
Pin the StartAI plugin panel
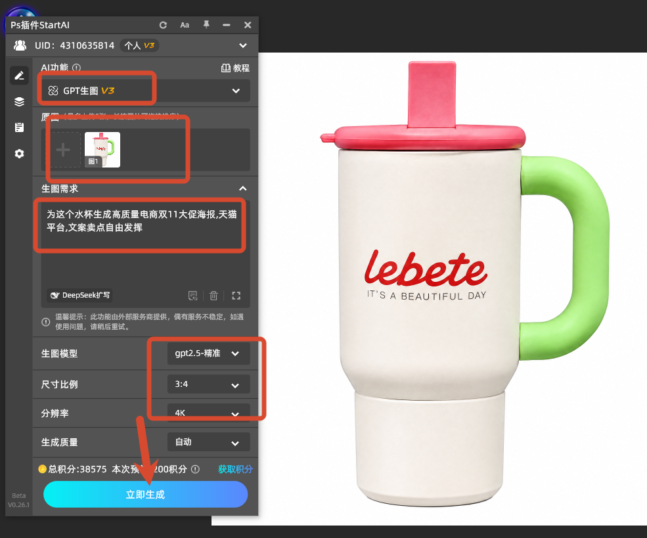[x=206, y=25]
